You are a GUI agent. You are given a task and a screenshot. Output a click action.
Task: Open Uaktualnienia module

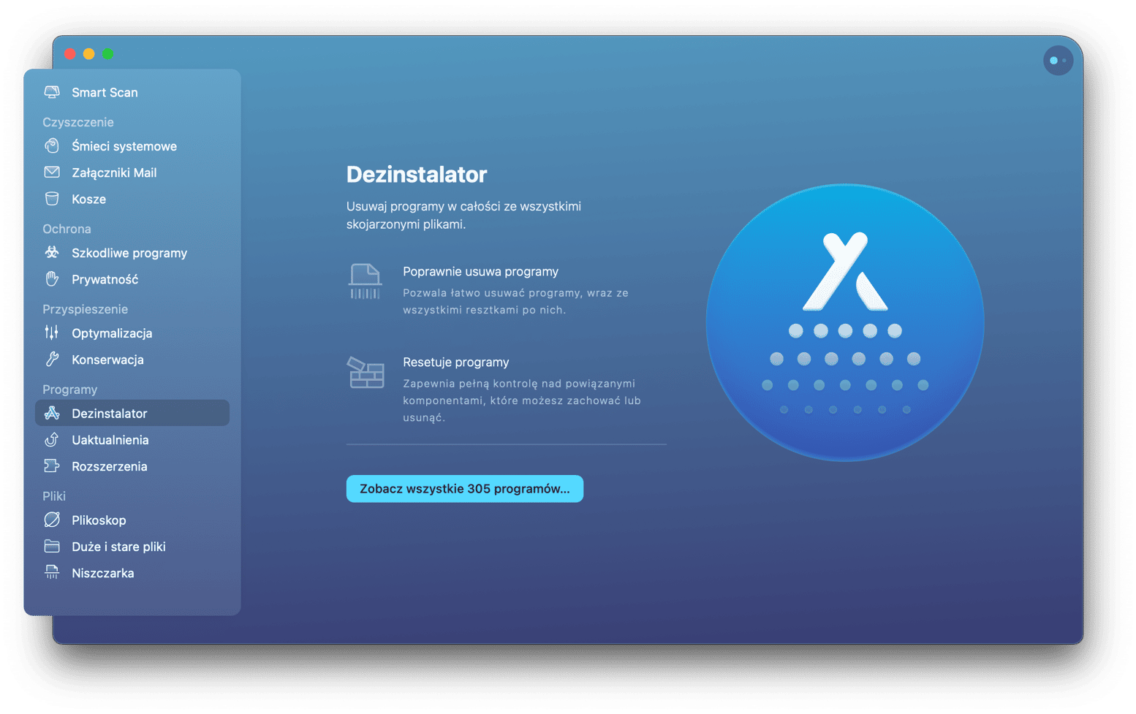coord(132,440)
